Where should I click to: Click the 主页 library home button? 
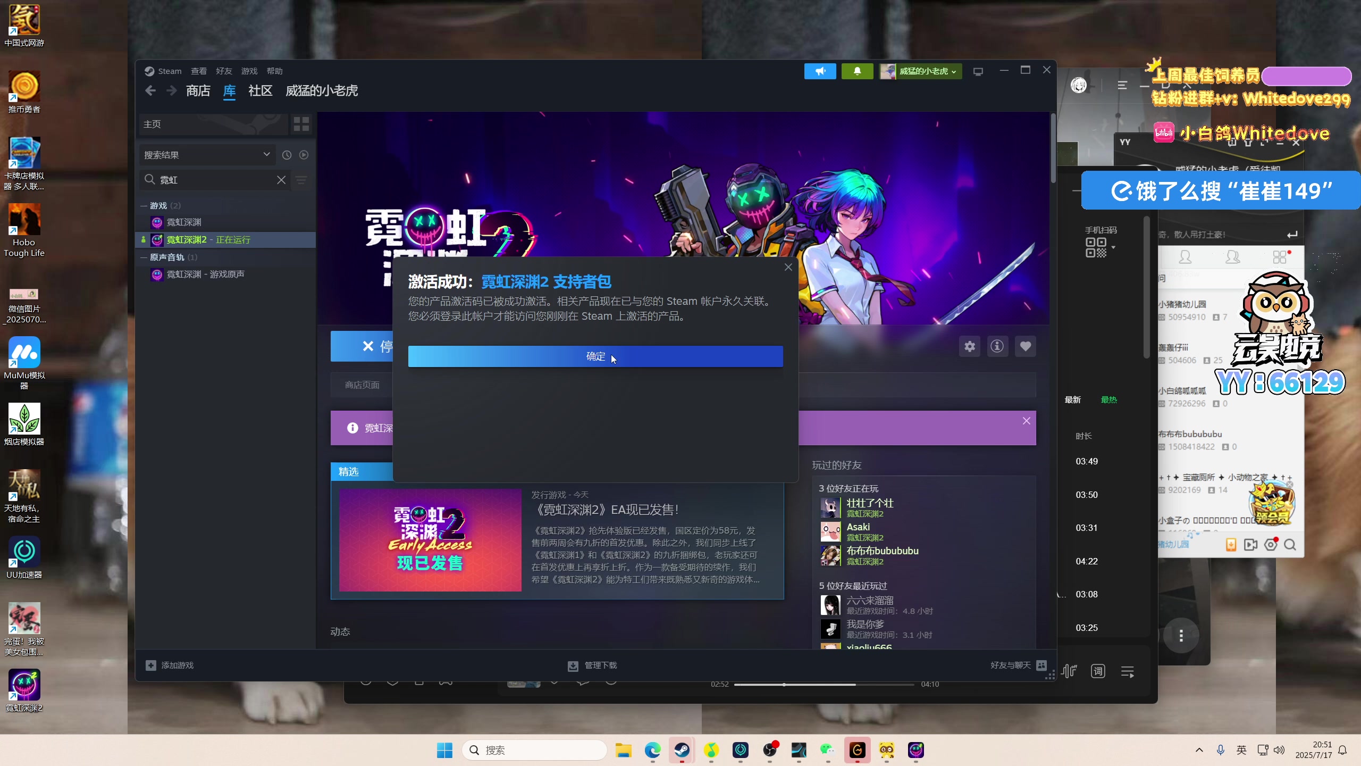point(213,124)
